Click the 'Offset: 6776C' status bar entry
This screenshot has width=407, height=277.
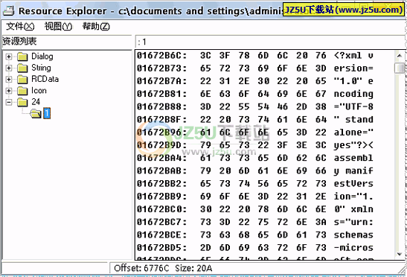pos(141,268)
